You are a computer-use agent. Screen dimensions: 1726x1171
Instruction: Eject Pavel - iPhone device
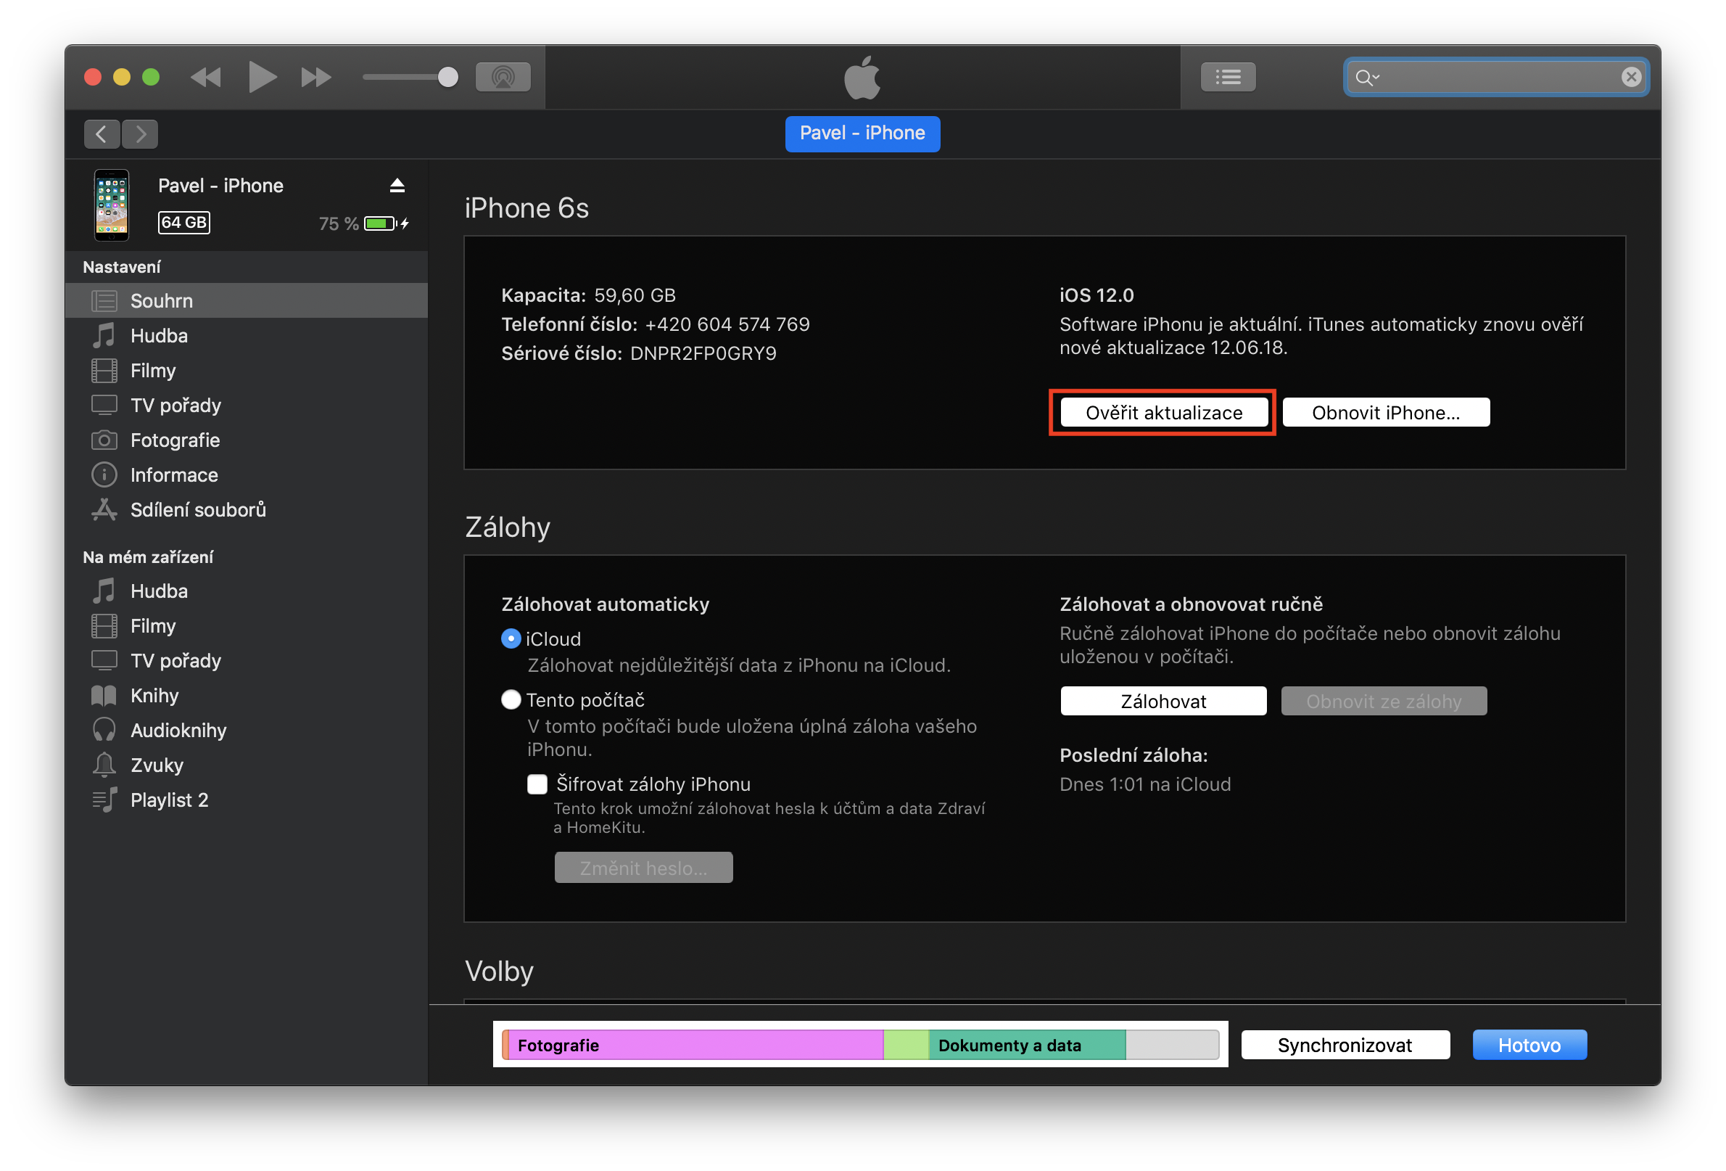click(397, 186)
